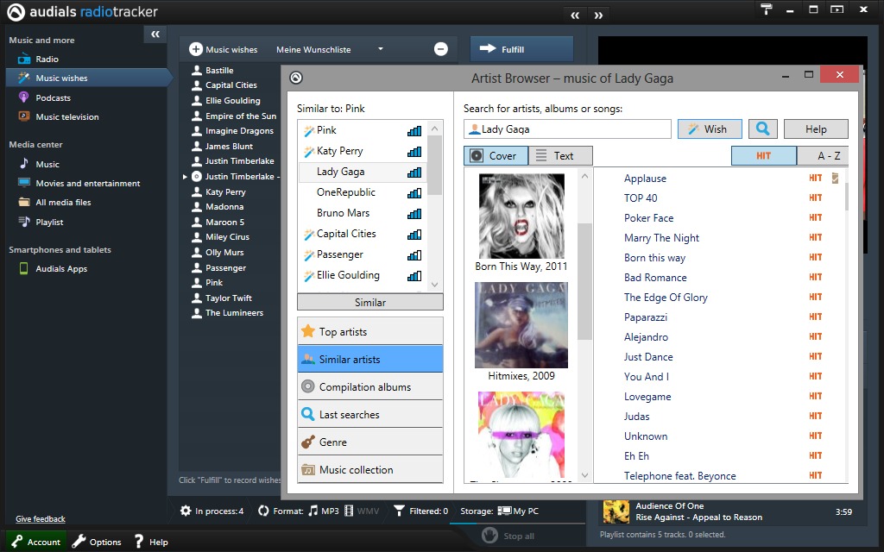Open Compilation albums in Artist Browser

[x=370, y=386]
